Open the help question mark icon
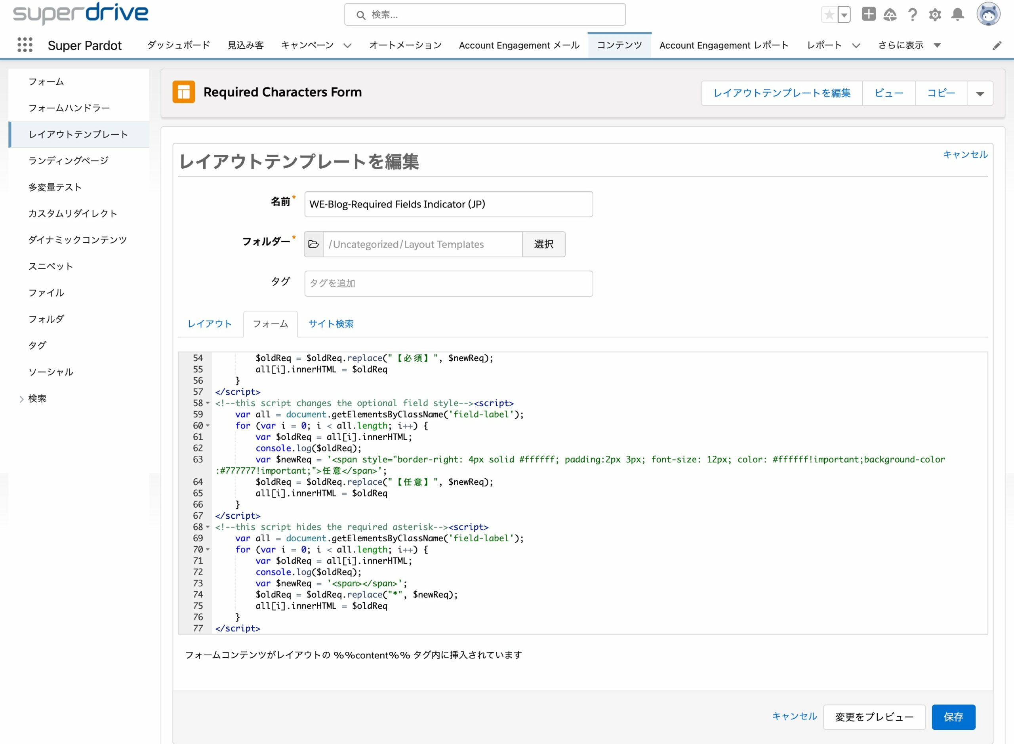This screenshot has width=1014, height=744. 912,15
